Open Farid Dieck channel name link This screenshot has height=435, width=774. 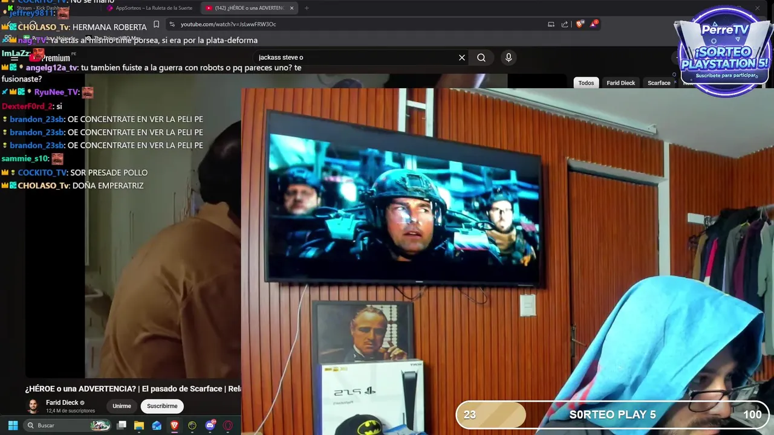point(62,402)
